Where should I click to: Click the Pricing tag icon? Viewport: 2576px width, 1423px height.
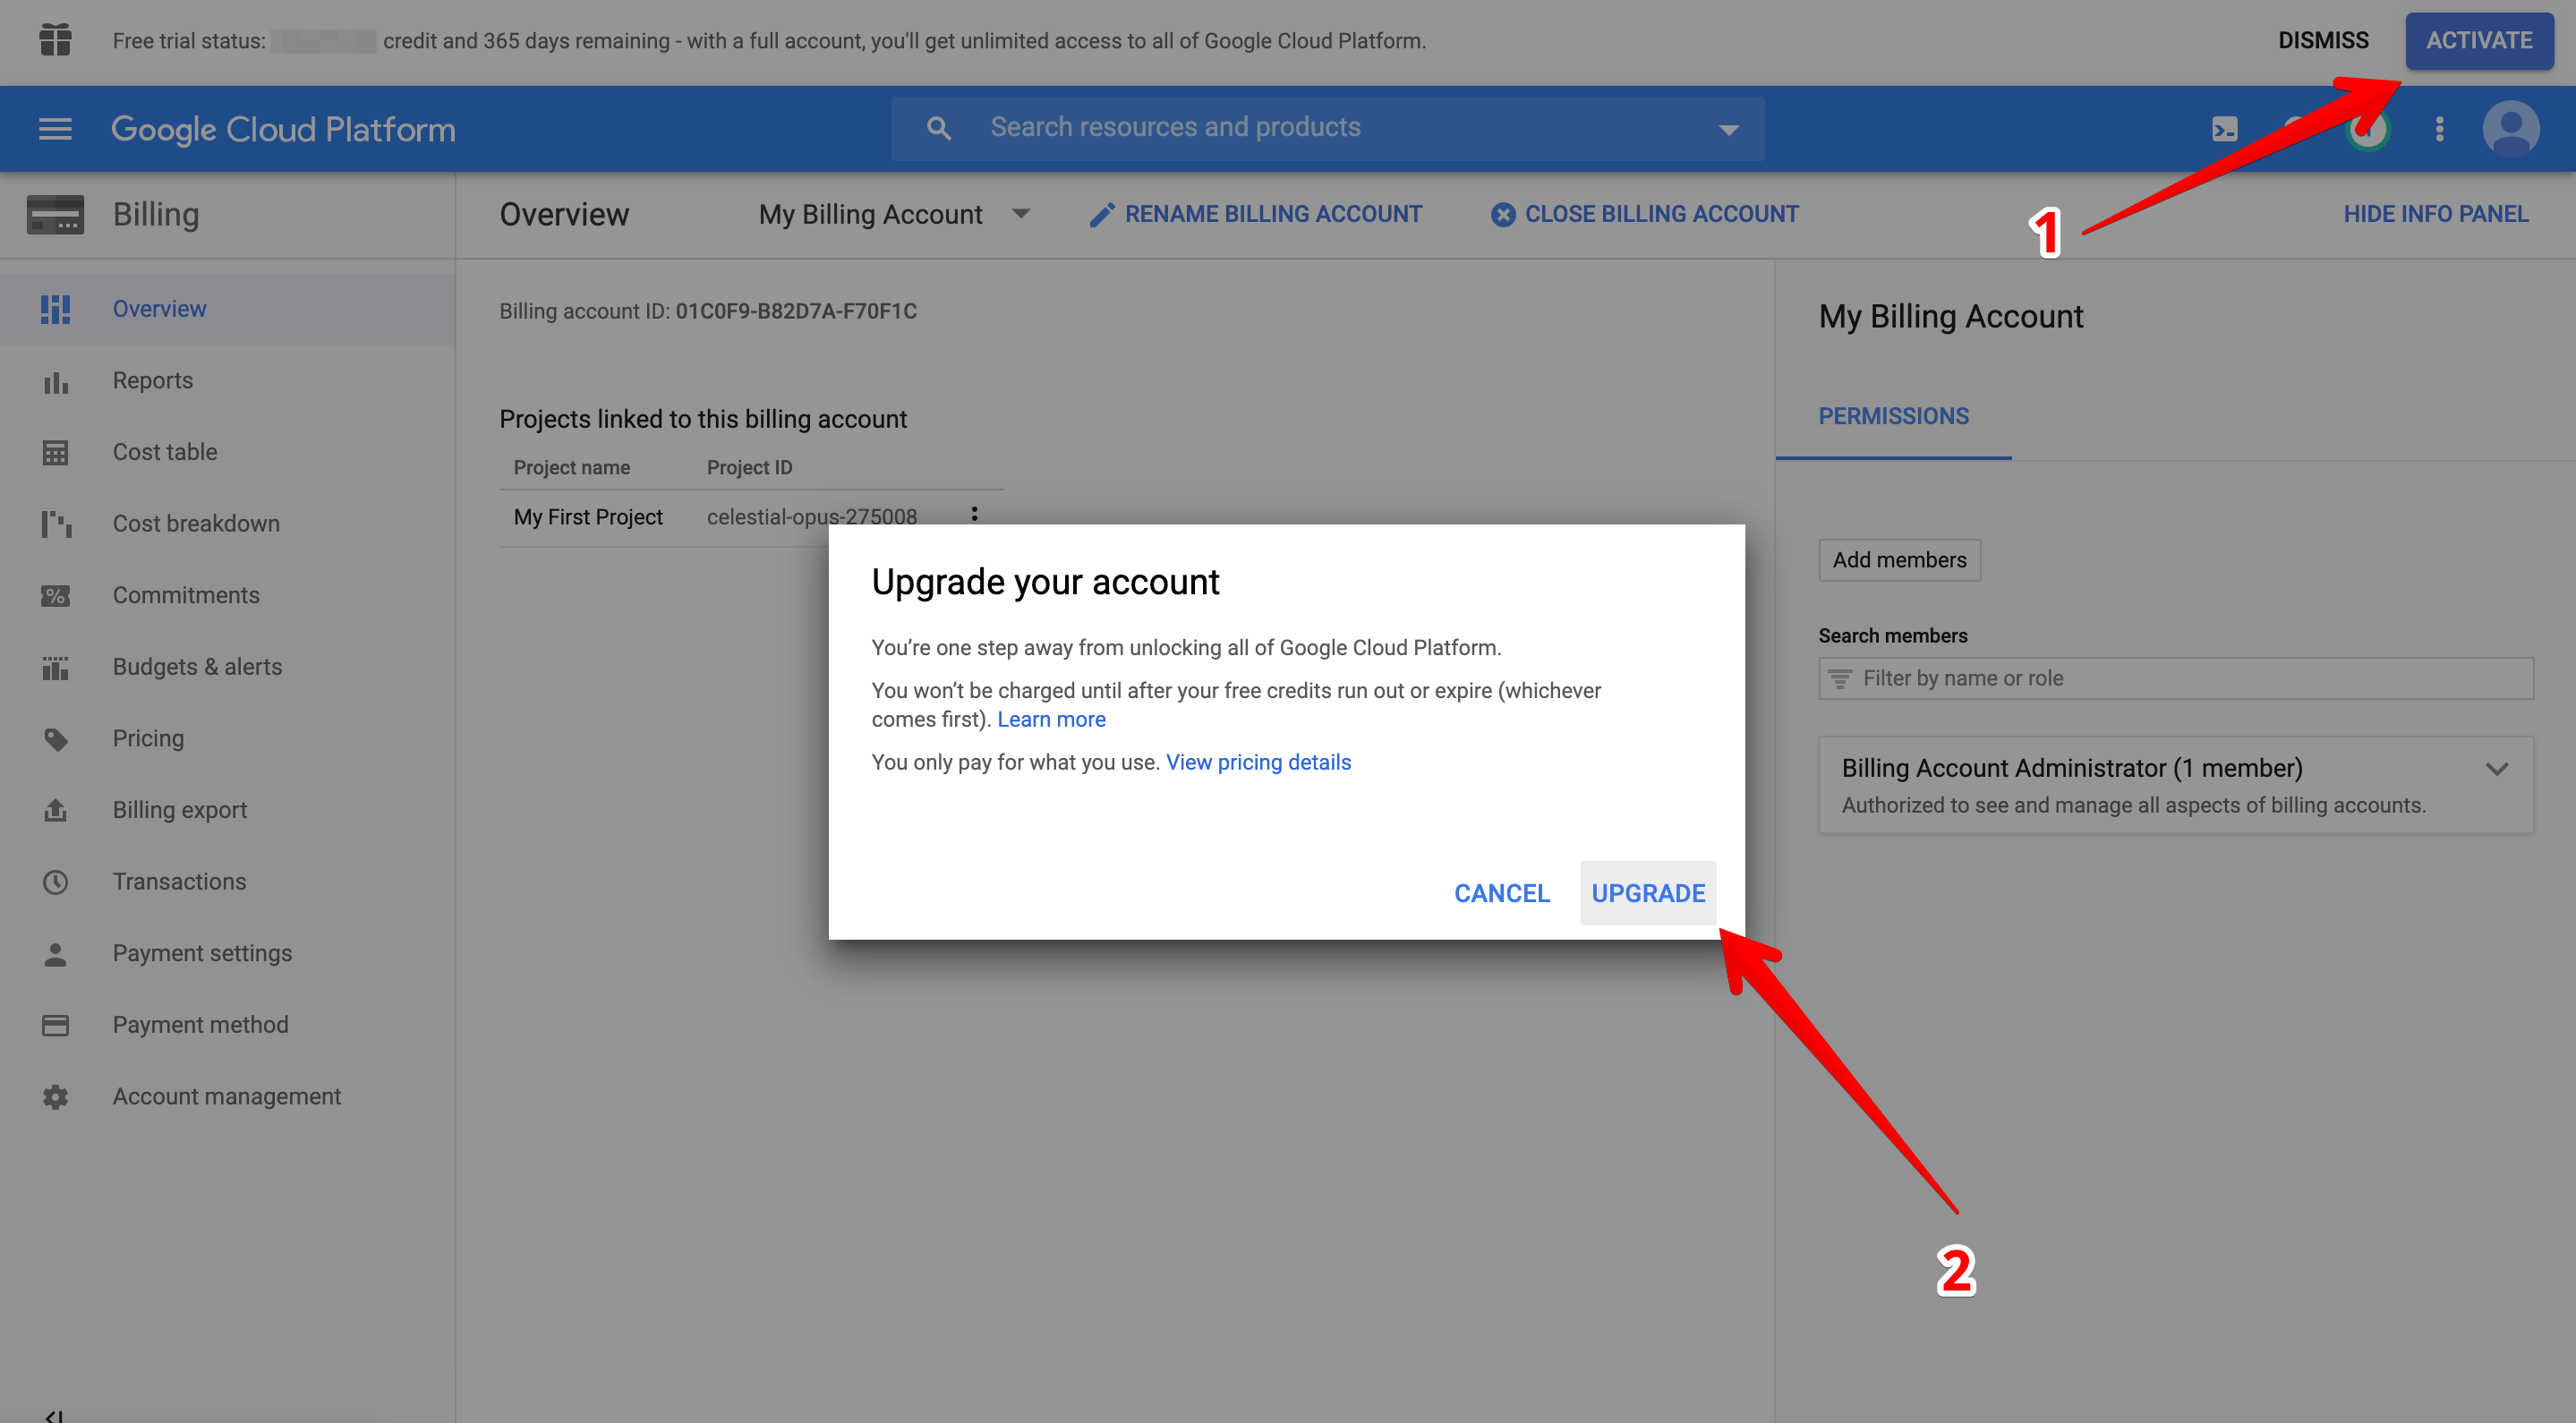tap(55, 739)
